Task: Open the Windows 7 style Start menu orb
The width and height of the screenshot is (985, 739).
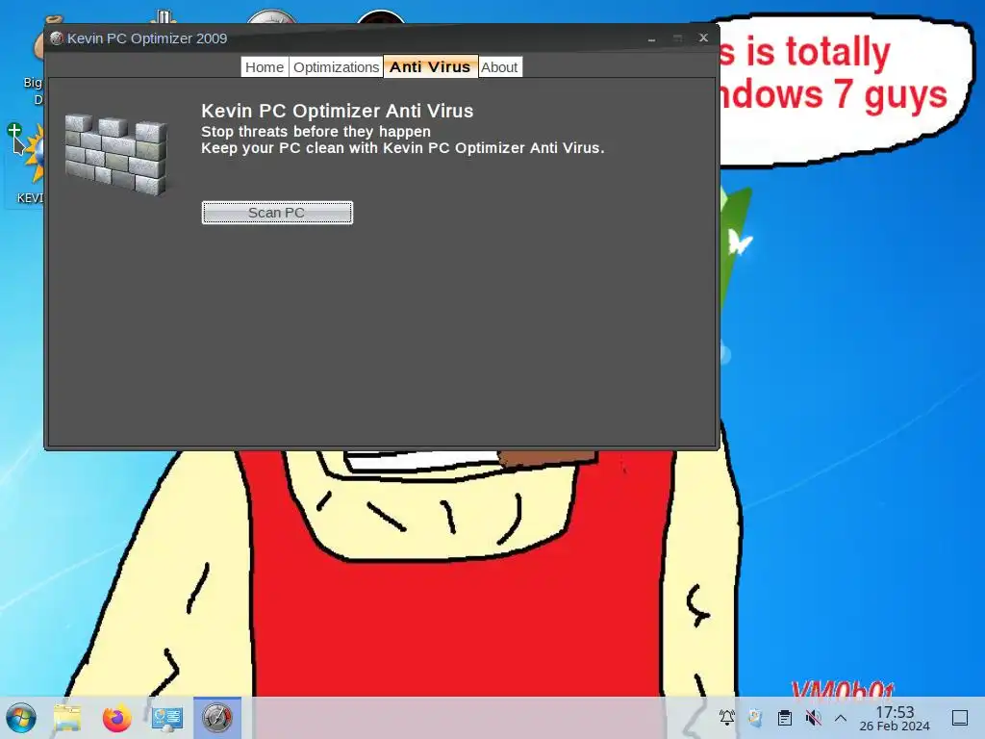Action: (x=21, y=718)
